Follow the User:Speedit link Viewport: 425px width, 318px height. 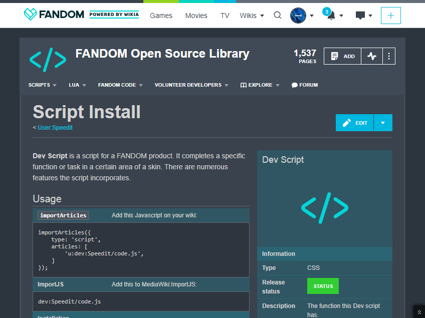click(x=55, y=128)
